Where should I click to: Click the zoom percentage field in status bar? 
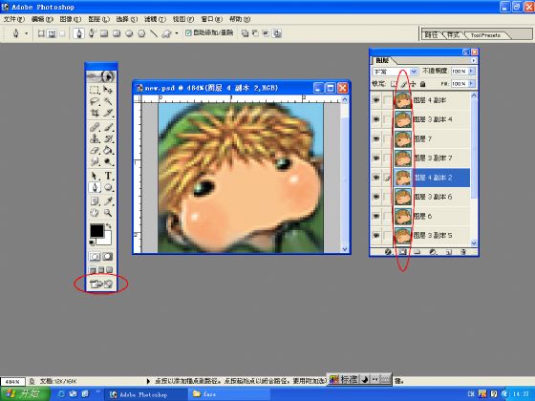(x=12, y=382)
